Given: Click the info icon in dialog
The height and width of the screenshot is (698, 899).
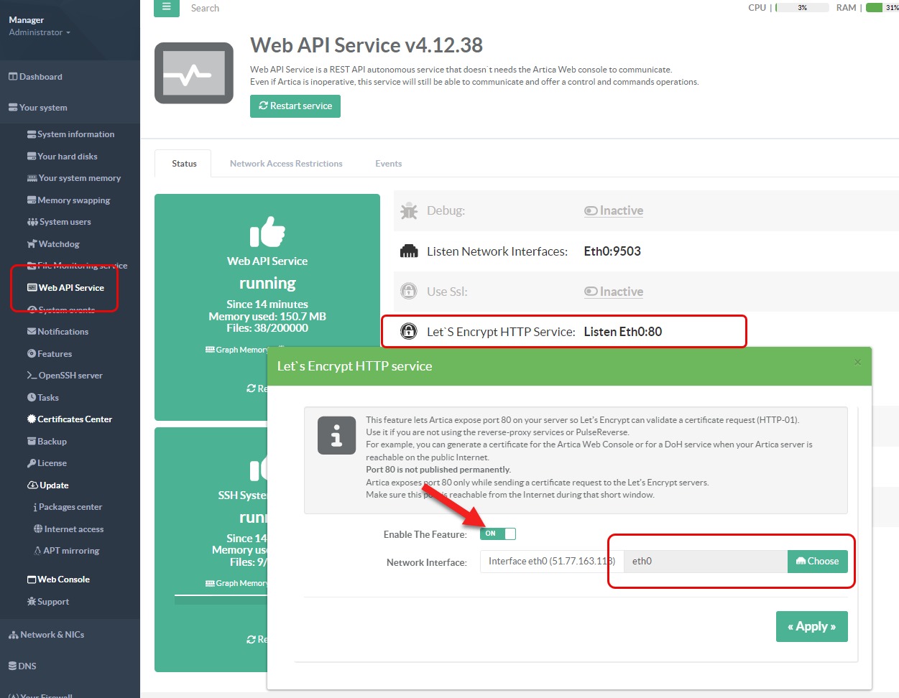Looking at the screenshot, I should [336, 435].
